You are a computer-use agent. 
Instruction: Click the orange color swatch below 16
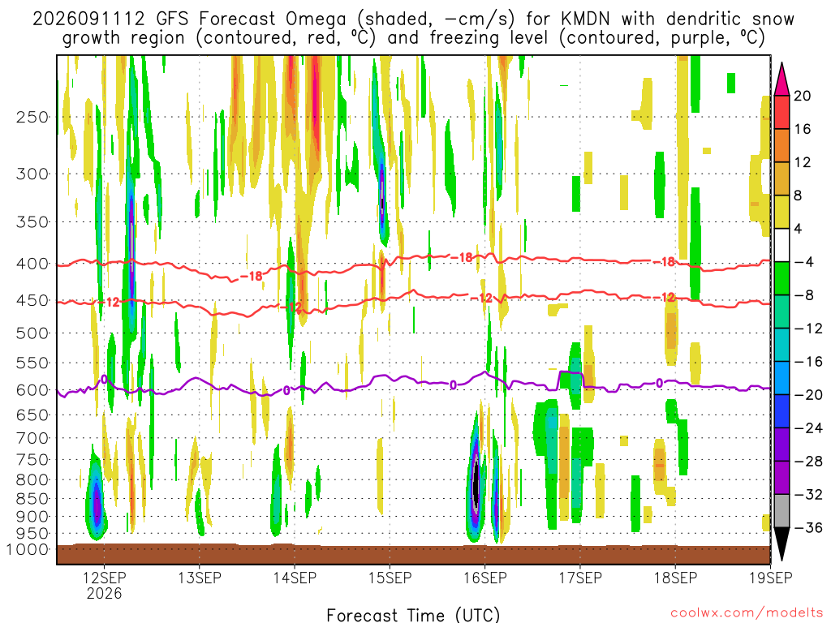tap(781, 145)
